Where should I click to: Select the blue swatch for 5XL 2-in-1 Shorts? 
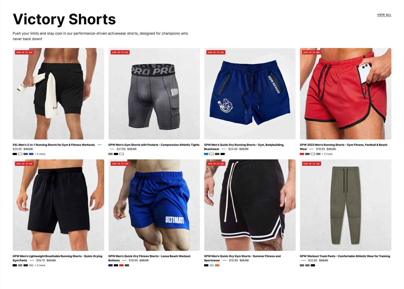pos(31,154)
